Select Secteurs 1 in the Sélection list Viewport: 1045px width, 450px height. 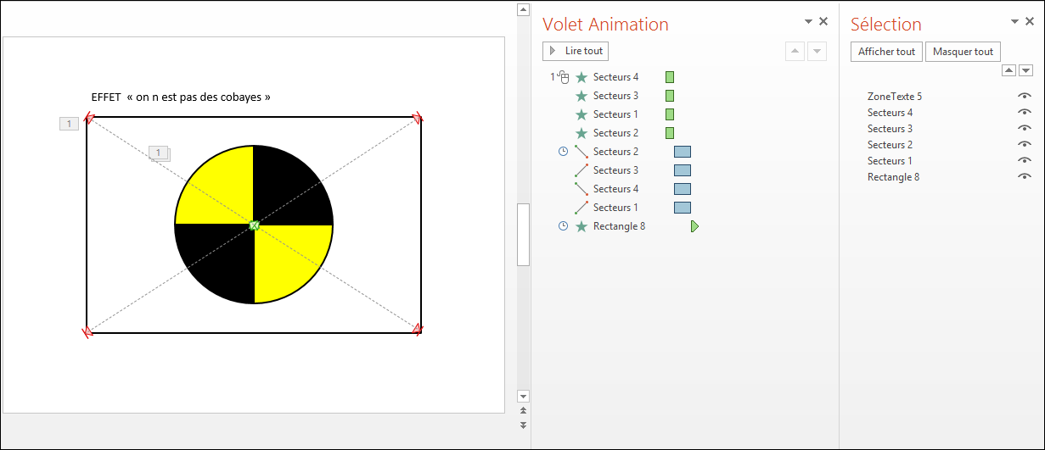890,161
